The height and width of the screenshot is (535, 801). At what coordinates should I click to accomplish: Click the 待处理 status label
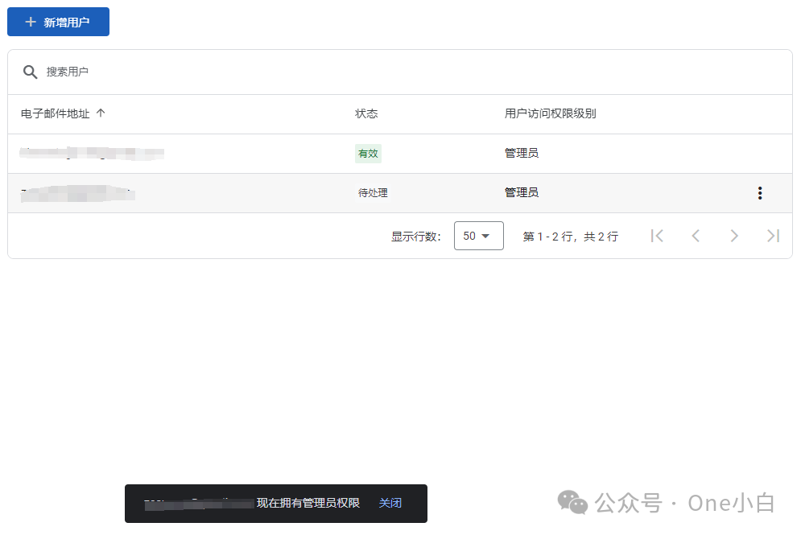(373, 192)
